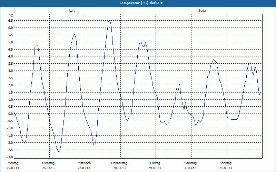Click the 4,5 y-axis value
The image size is (276, 172).
pos(11,49)
